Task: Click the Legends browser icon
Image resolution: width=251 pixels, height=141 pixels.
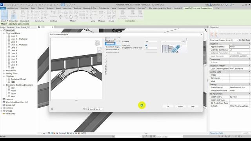Action: tap(4, 99)
